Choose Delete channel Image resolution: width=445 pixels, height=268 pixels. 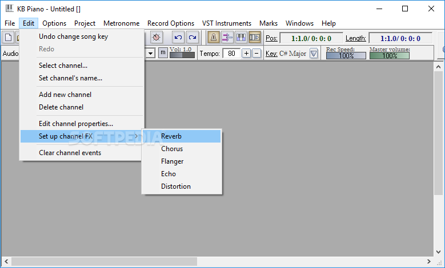82,107
